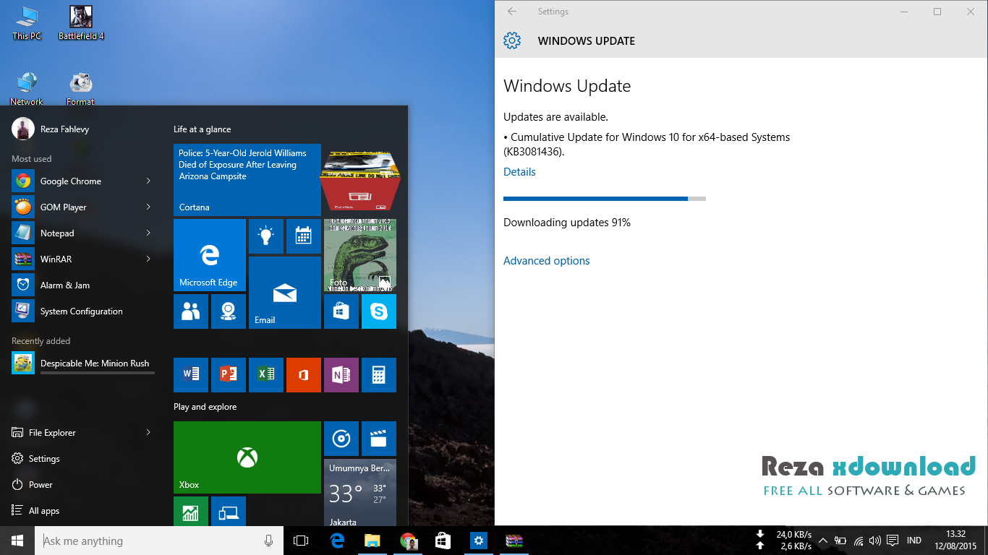Image resolution: width=988 pixels, height=555 pixels.
Task: Open the Calculator tile
Action: pyautogui.click(x=379, y=375)
